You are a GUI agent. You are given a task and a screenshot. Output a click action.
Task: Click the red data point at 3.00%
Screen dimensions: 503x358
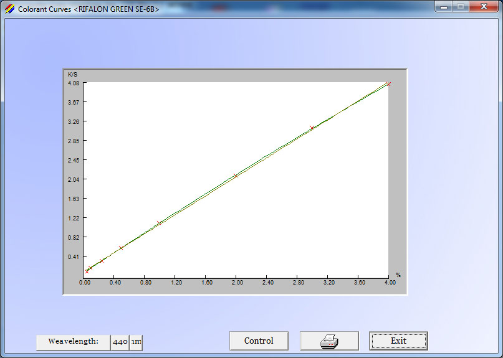click(x=312, y=128)
